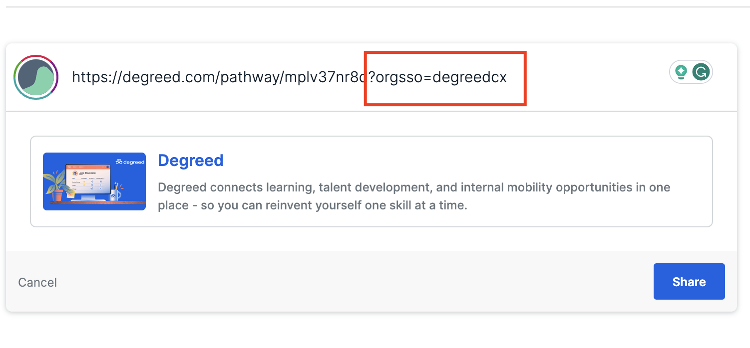The width and height of the screenshot is (750, 348).
Task: Open the Grammarly G icon
Action: 701,72
